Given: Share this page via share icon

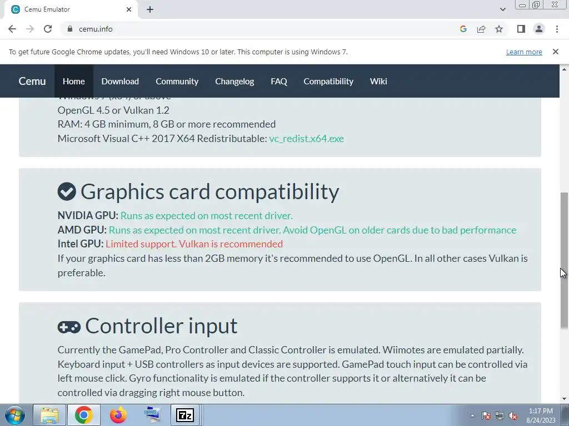Looking at the screenshot, I should 481,29.
